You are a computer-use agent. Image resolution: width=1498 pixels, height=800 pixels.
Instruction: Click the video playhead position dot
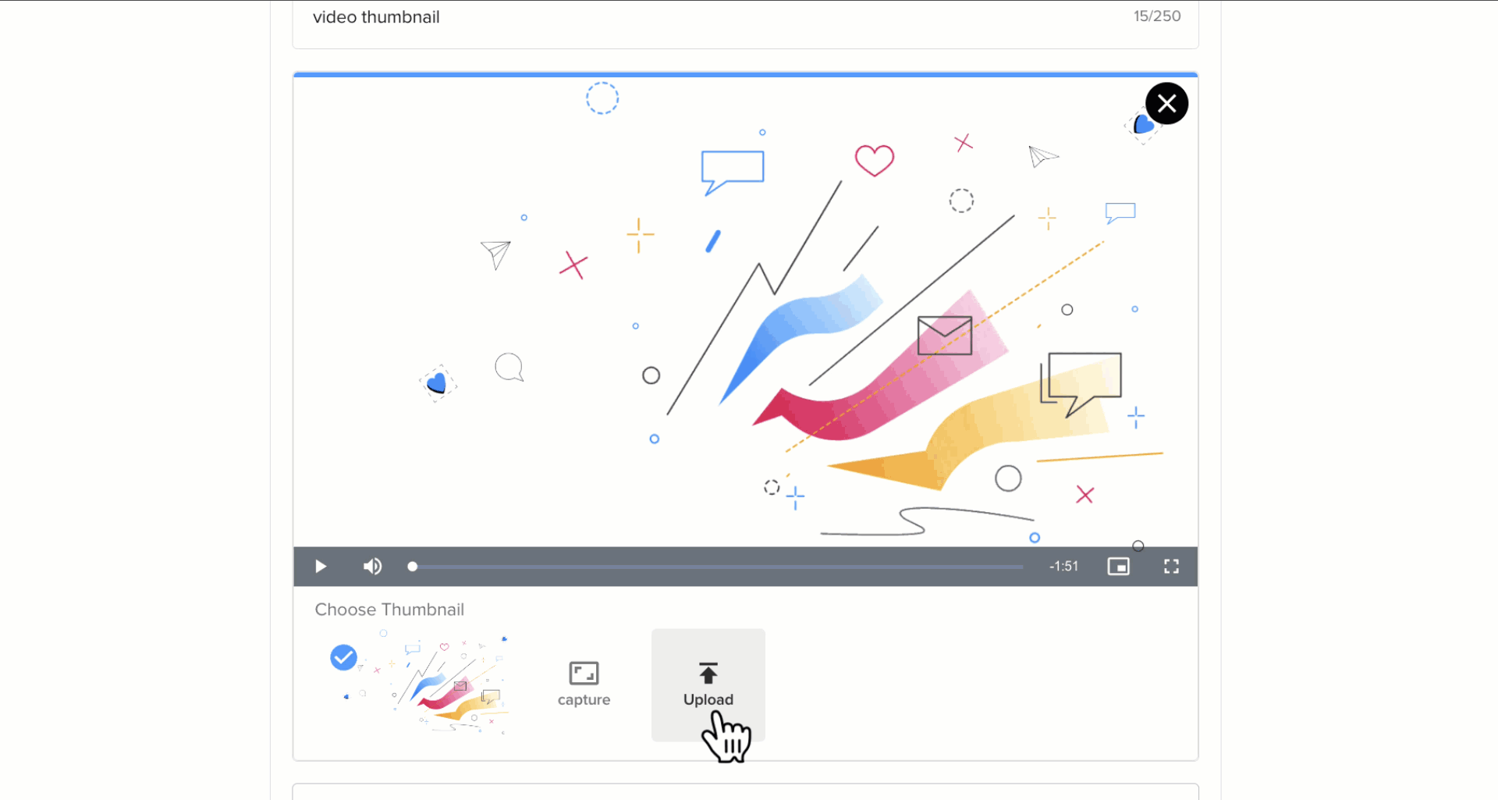tap(413, 567)
